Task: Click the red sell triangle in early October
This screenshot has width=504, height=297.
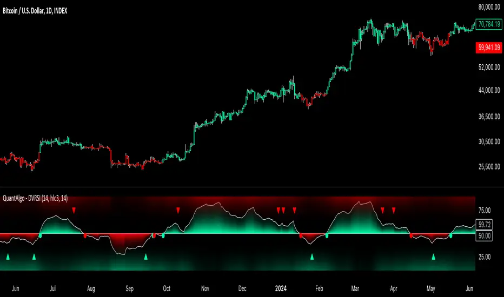Action: pyautogui.click(x=178, y=210)
